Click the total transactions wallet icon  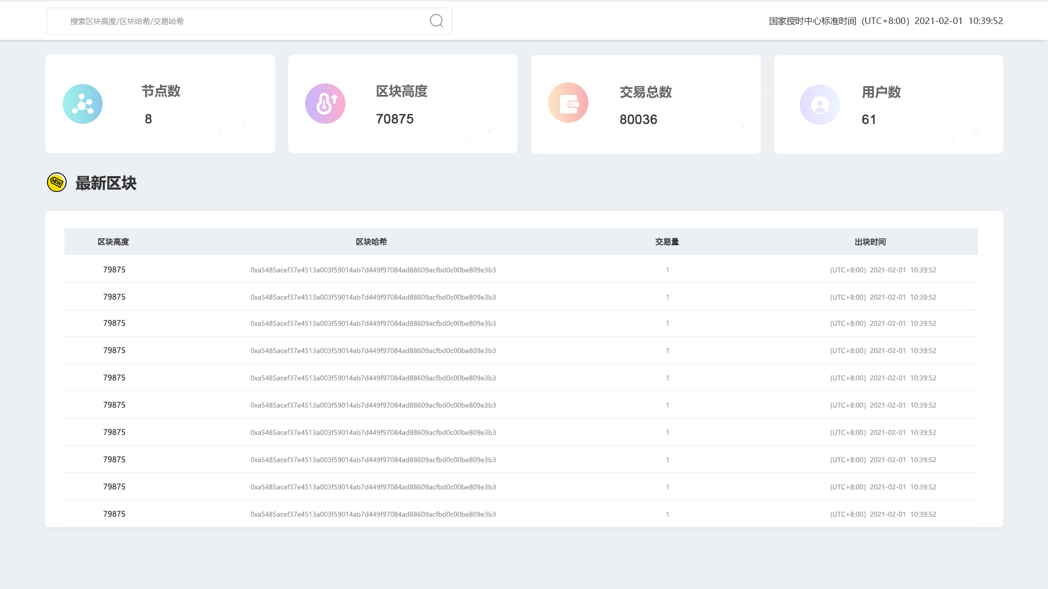coord(568,103)
